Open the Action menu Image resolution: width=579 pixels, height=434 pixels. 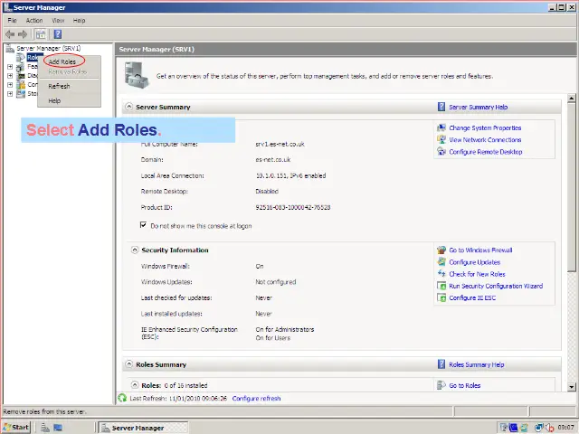34,20
